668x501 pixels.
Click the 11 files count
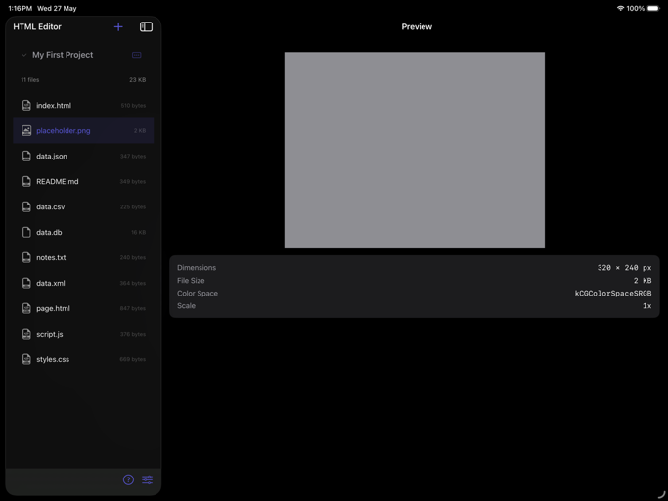coord(29,80)
